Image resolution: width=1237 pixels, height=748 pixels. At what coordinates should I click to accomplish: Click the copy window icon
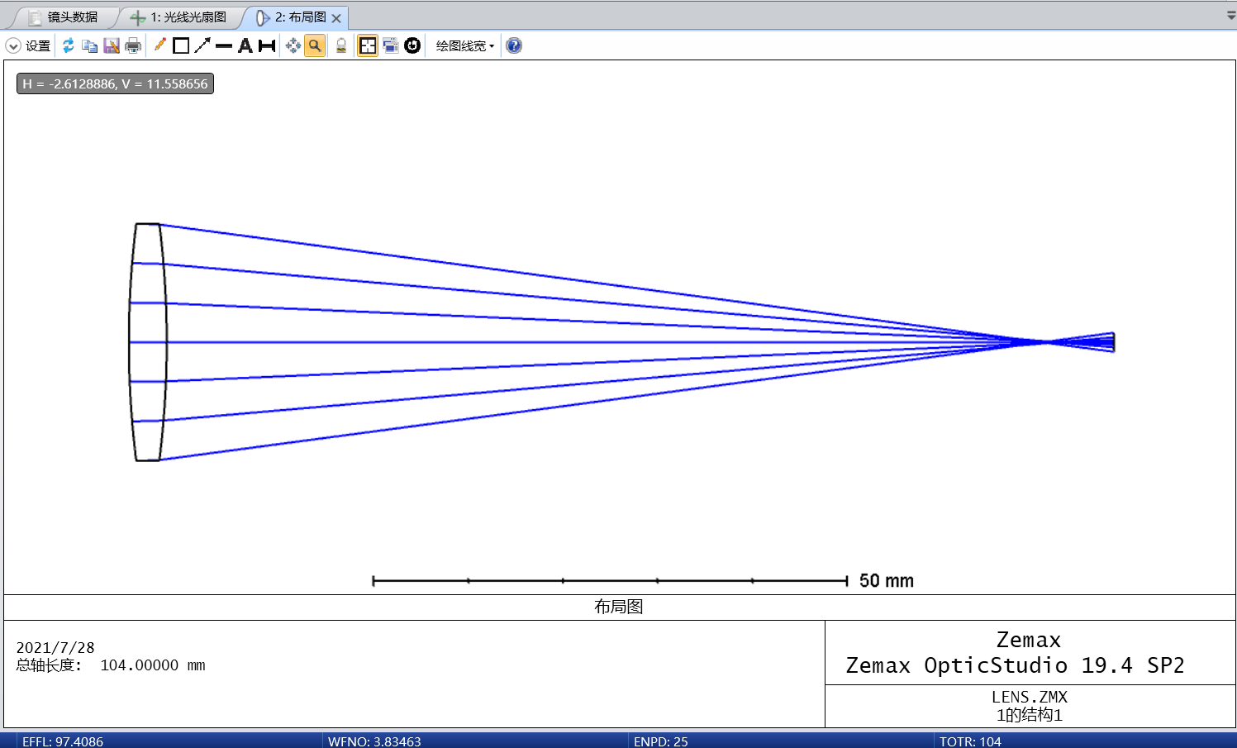[x=90, y=45]
